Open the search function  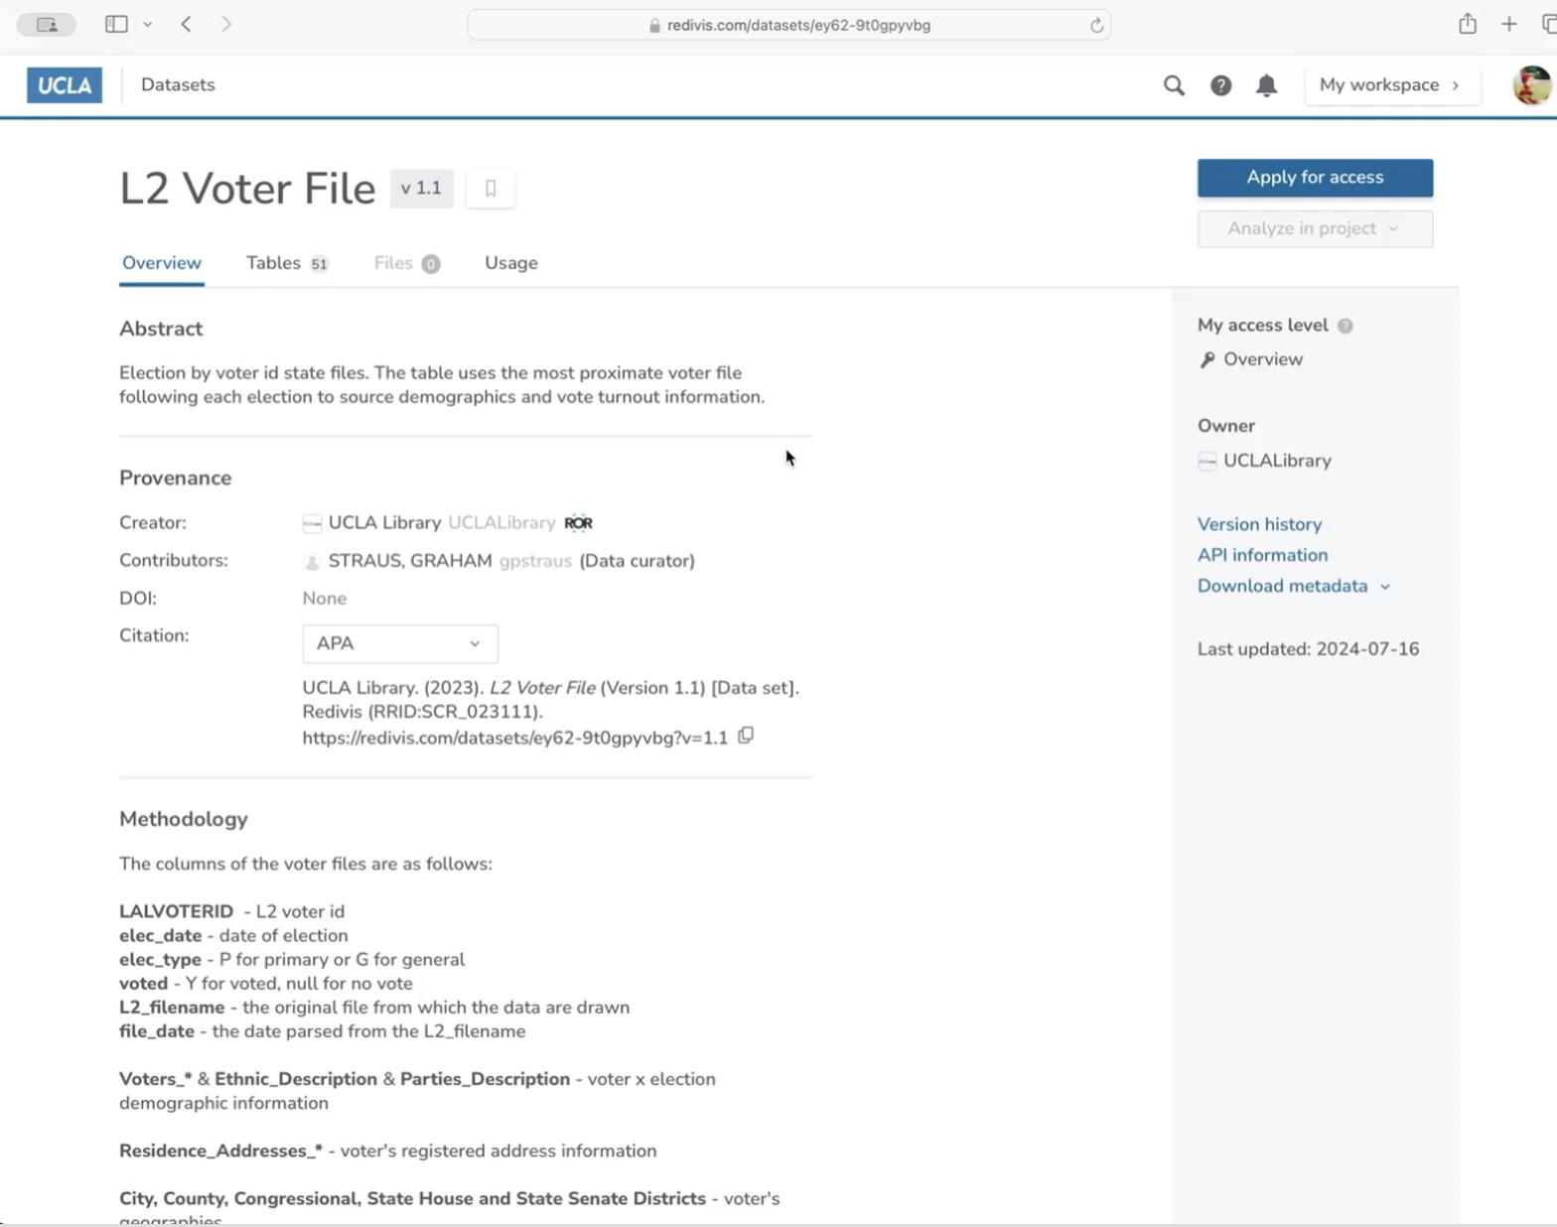pyautogui.click(x=1173, y=85)
